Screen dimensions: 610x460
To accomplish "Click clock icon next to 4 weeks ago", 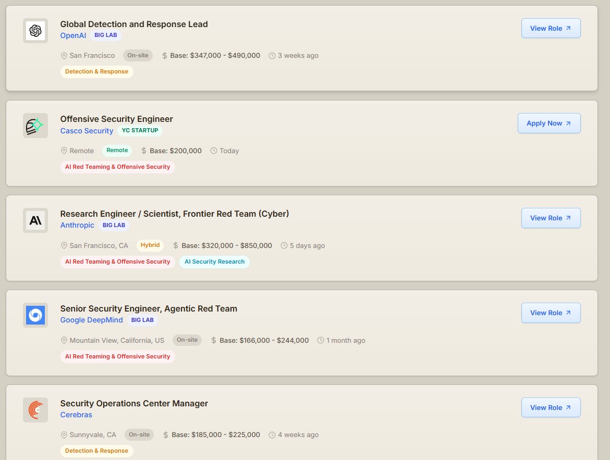I will pos(272,435).
